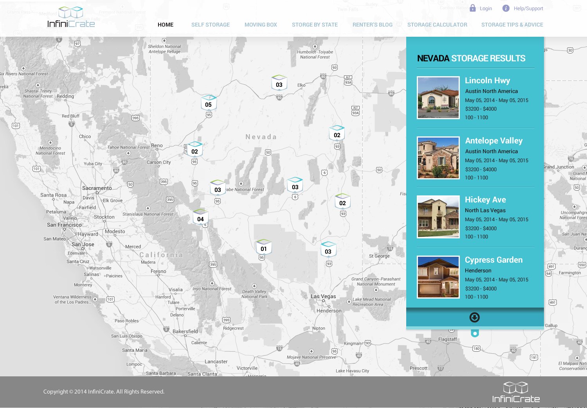Open the Cypress Garden listing title
The height and width of the screenshot is (408, 587).
point(494,260)
